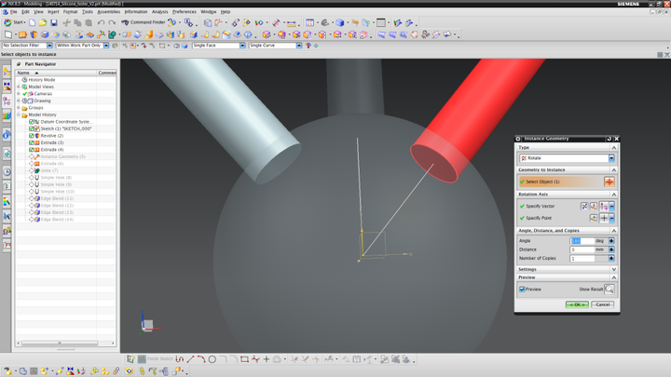Toggle the Instance Geometry (5) feature marker
The width and height of the screenshot is (671, 377).
click(x=32, y=157)
